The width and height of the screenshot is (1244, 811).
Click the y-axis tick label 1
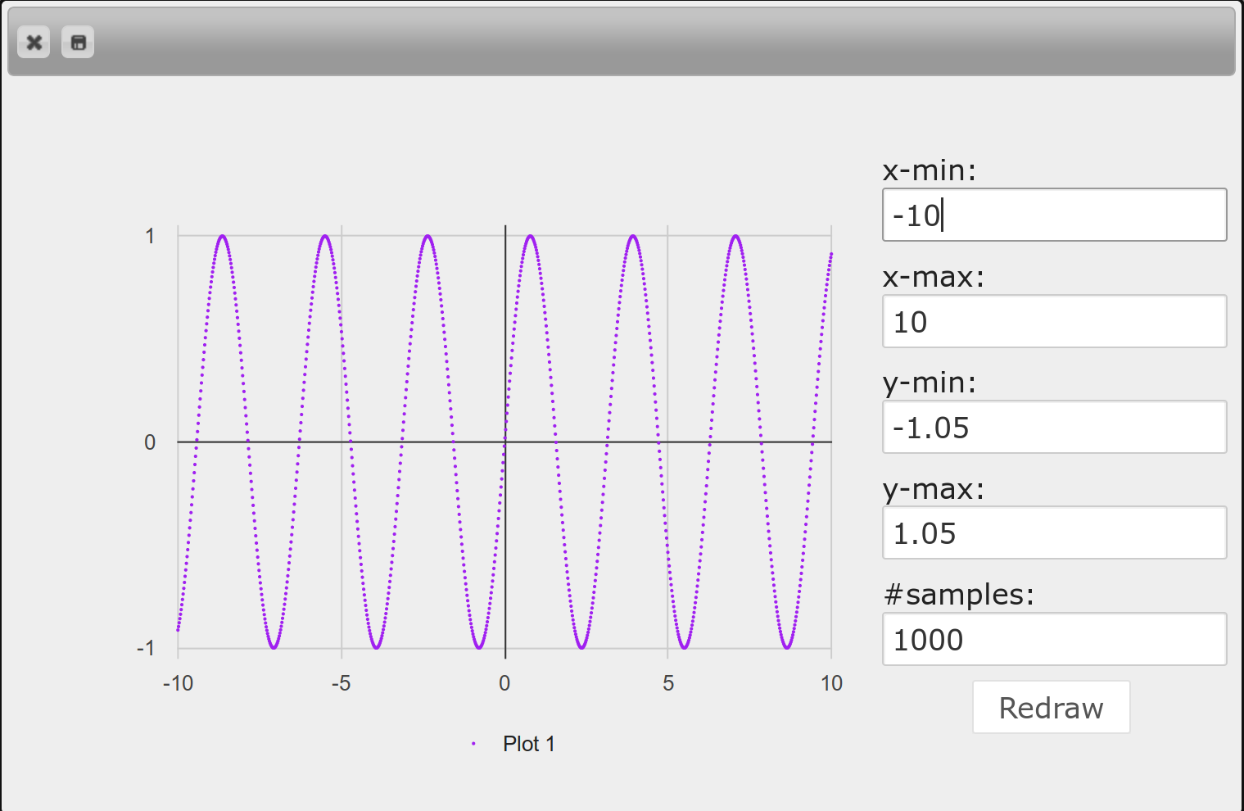pyautogui.click(x=150, y=237)
